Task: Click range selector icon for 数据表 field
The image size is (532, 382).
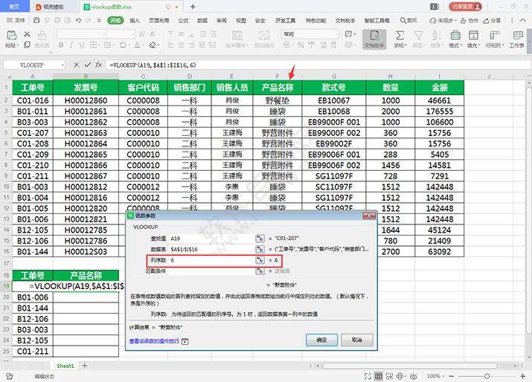Action: (260, 250)
